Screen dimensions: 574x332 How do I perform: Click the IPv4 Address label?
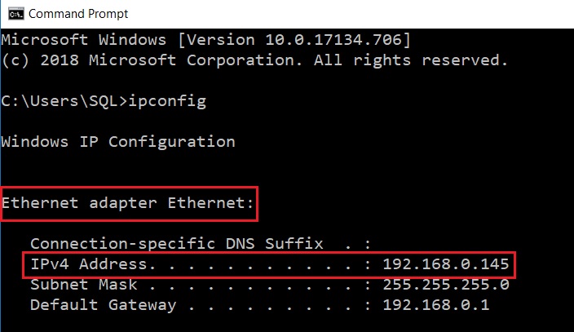[90, 264]
